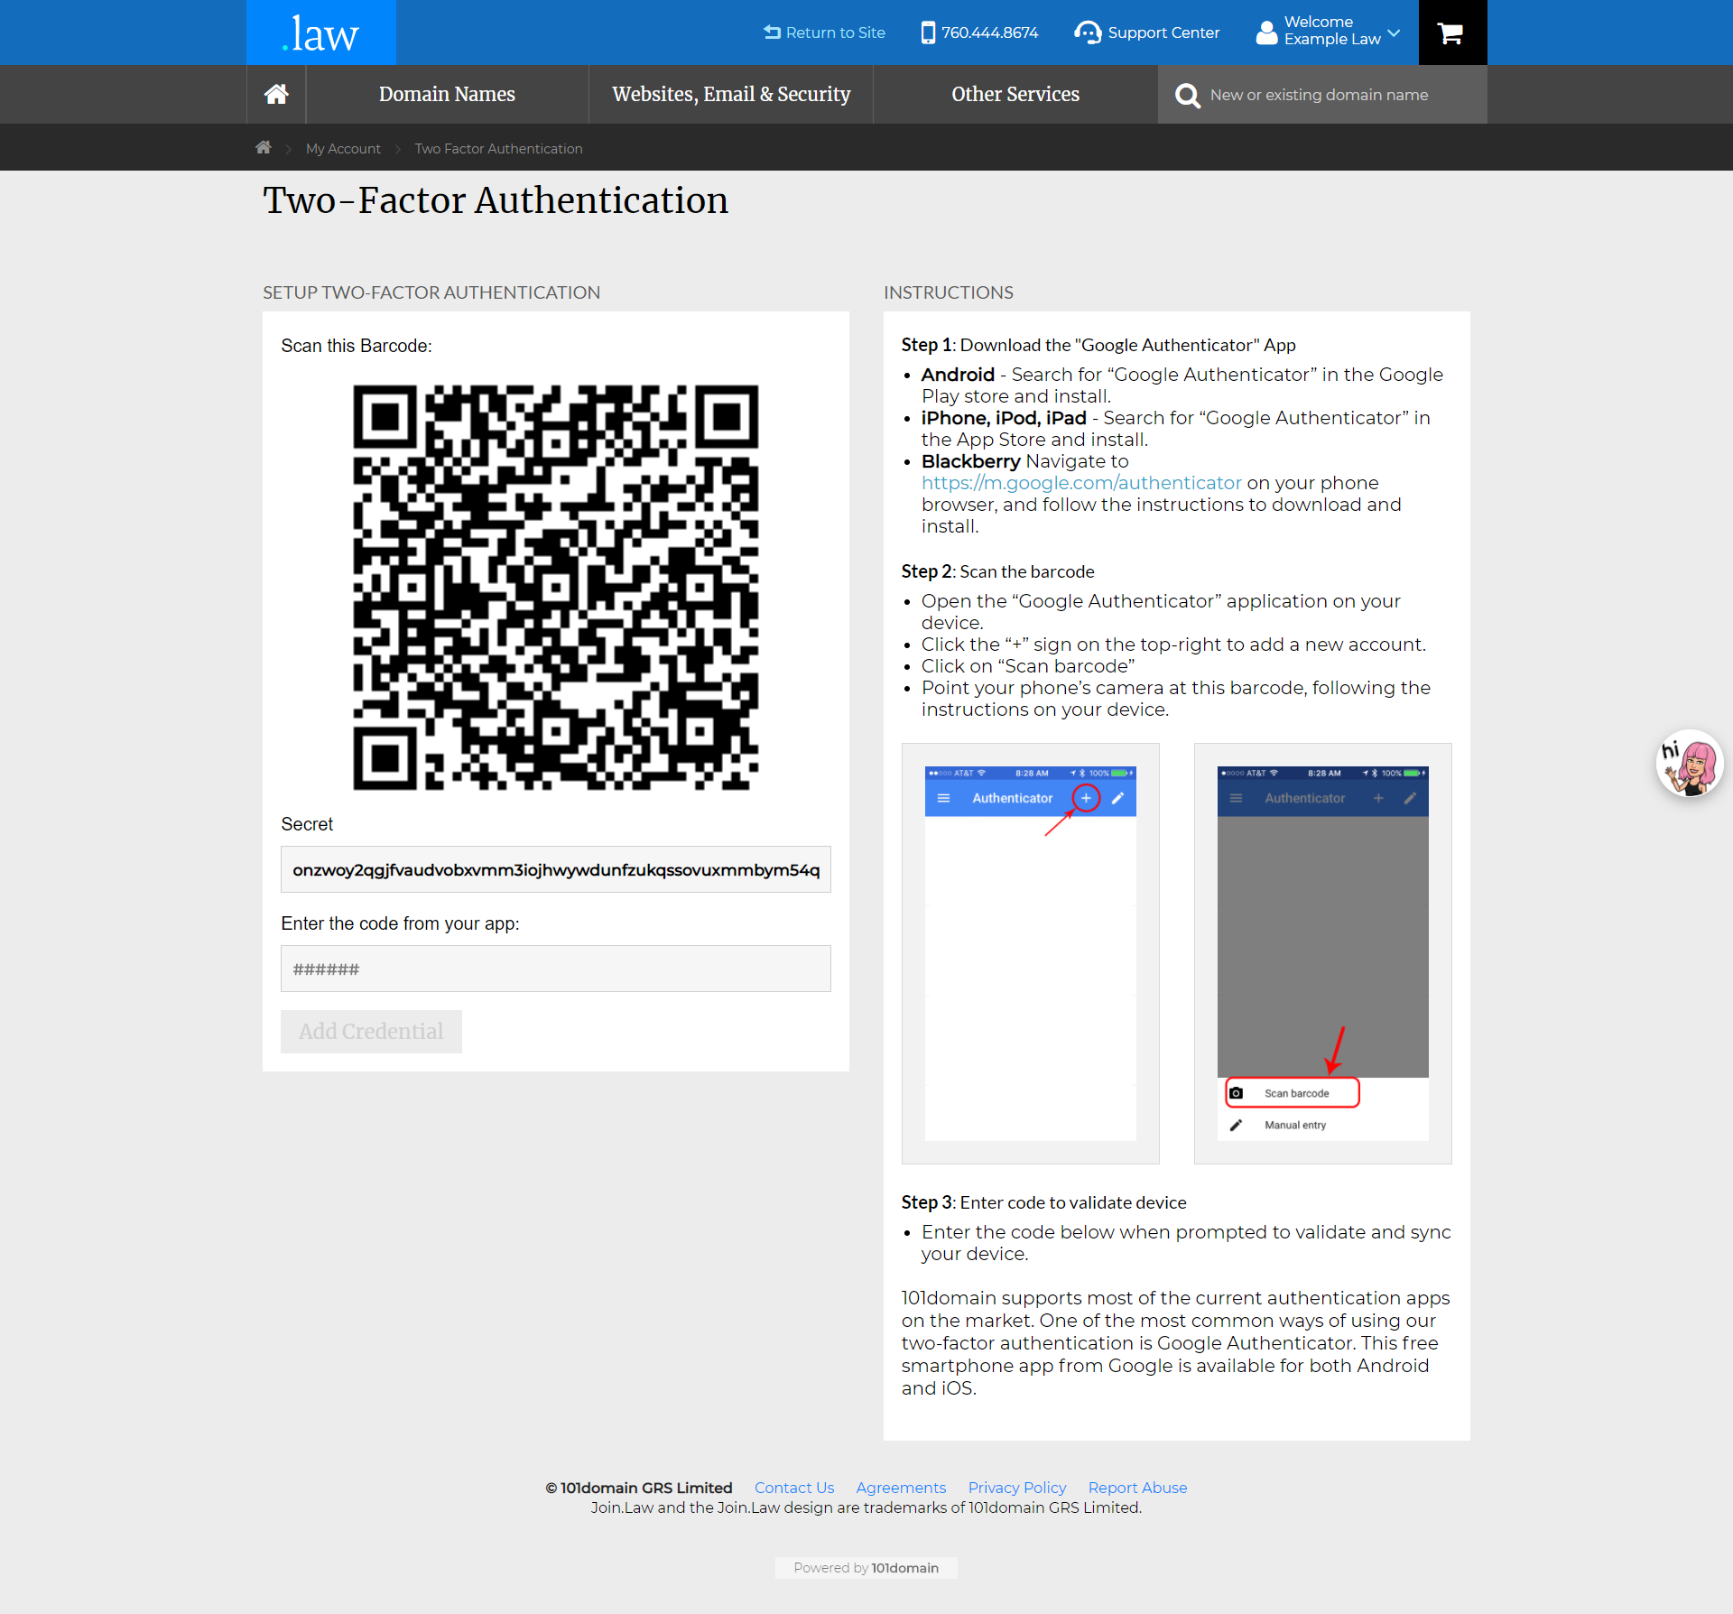
Task: Click the Powered by 101domain badge
Action: [x=866, y=1568]
